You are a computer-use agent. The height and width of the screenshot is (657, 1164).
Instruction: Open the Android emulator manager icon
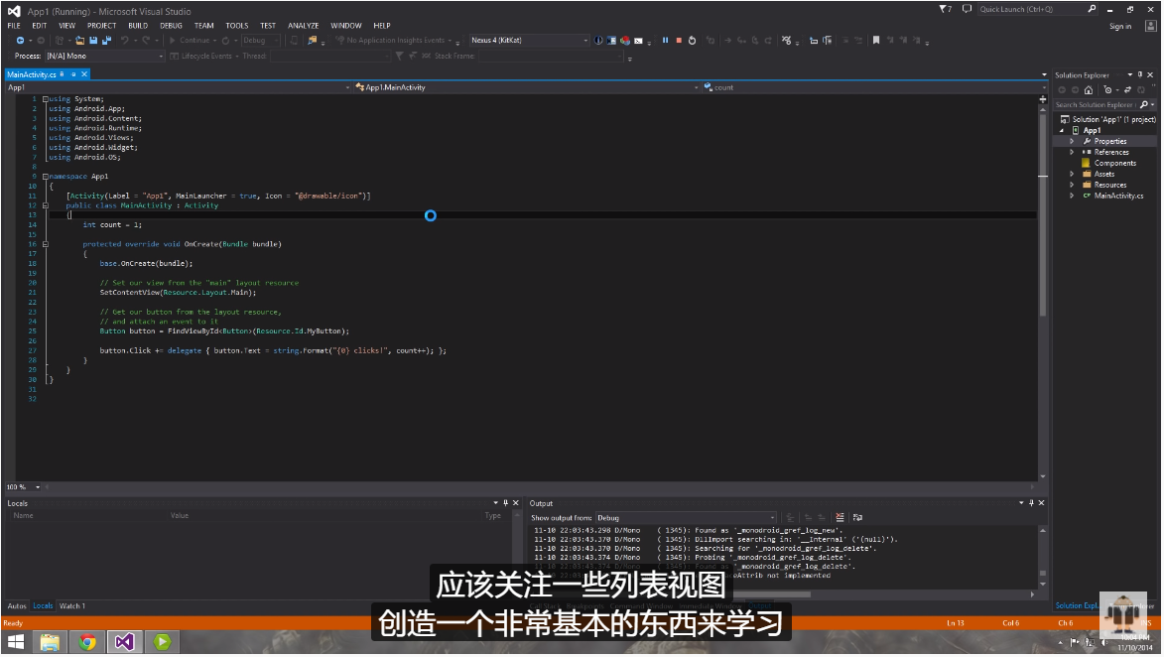pos(611,40)
